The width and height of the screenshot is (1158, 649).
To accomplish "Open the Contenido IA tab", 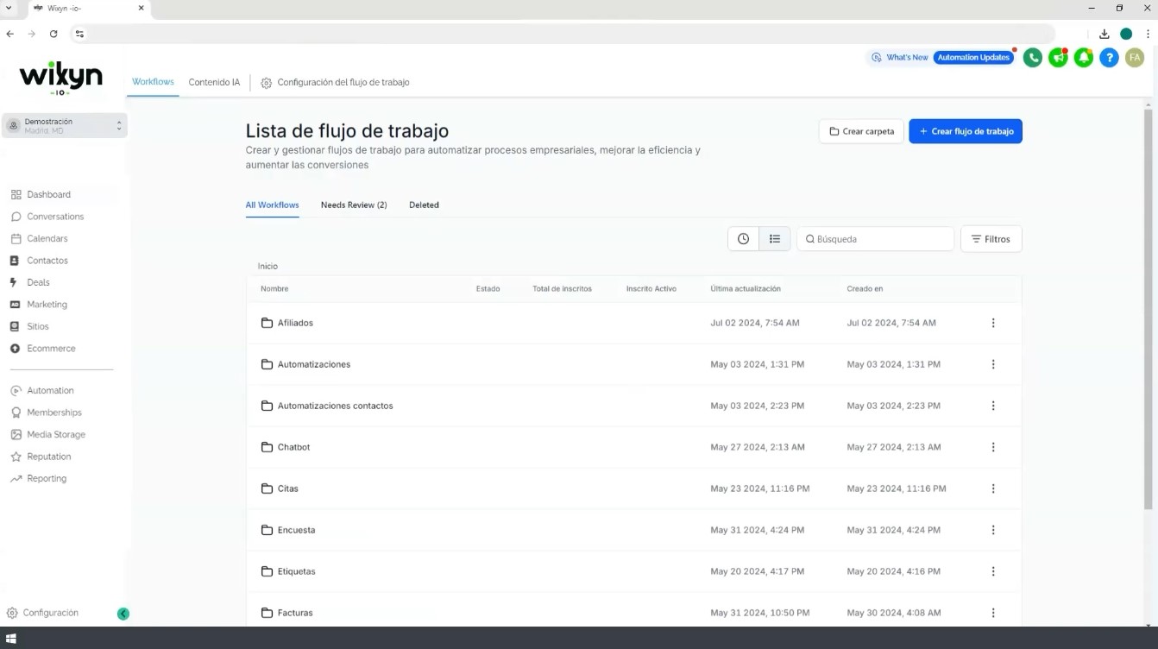I will tap(214, 83).
